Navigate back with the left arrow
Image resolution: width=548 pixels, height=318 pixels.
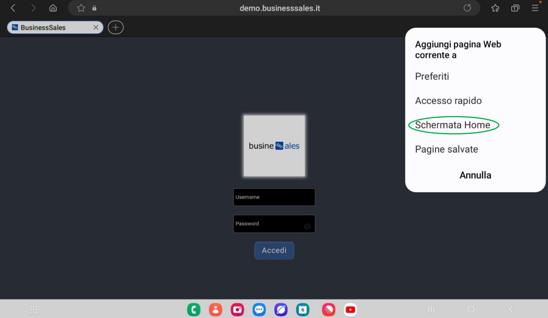coord(12,8)
